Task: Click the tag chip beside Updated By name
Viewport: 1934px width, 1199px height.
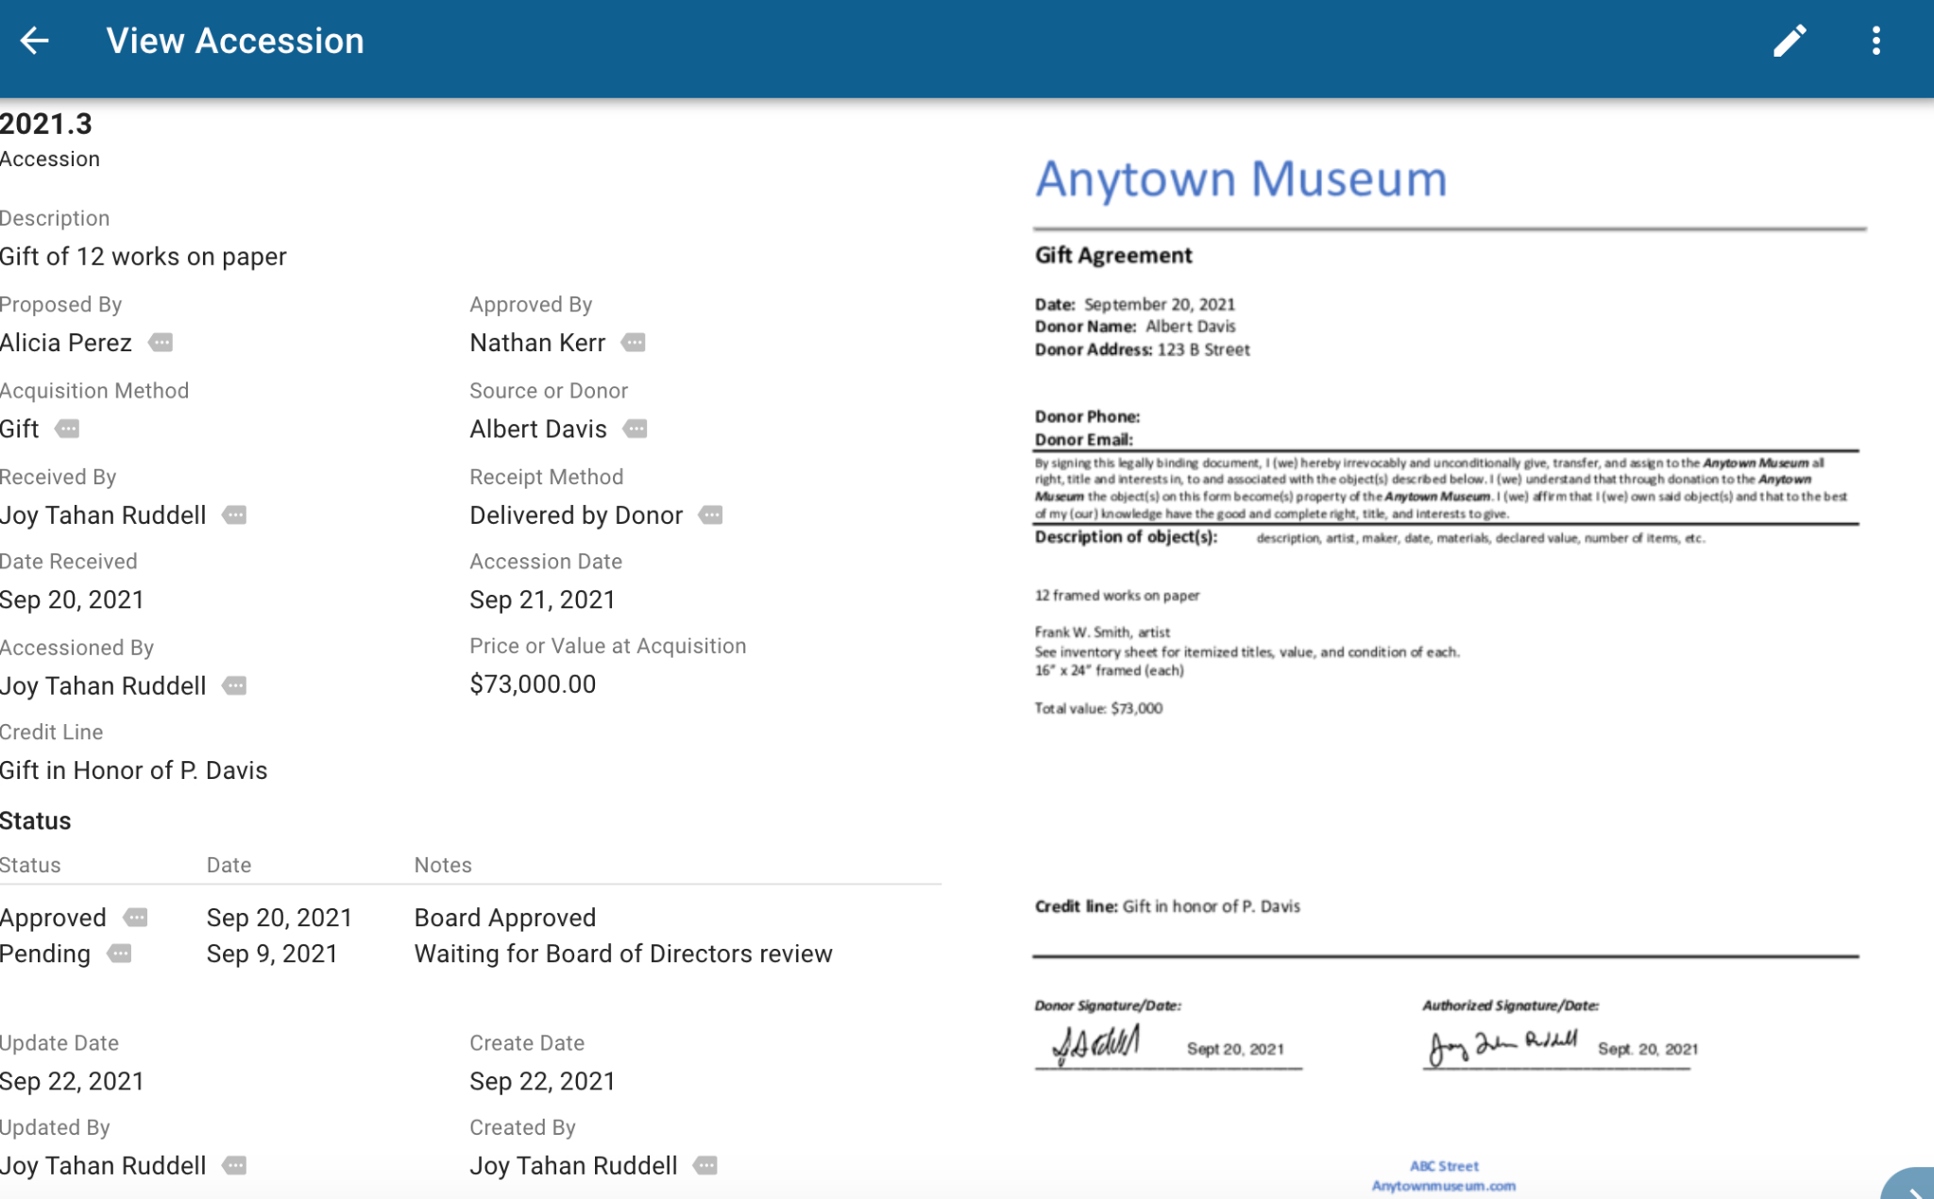Action: [x=235, y=1166]
